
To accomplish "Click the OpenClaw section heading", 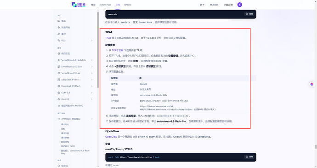I will 112,131.
